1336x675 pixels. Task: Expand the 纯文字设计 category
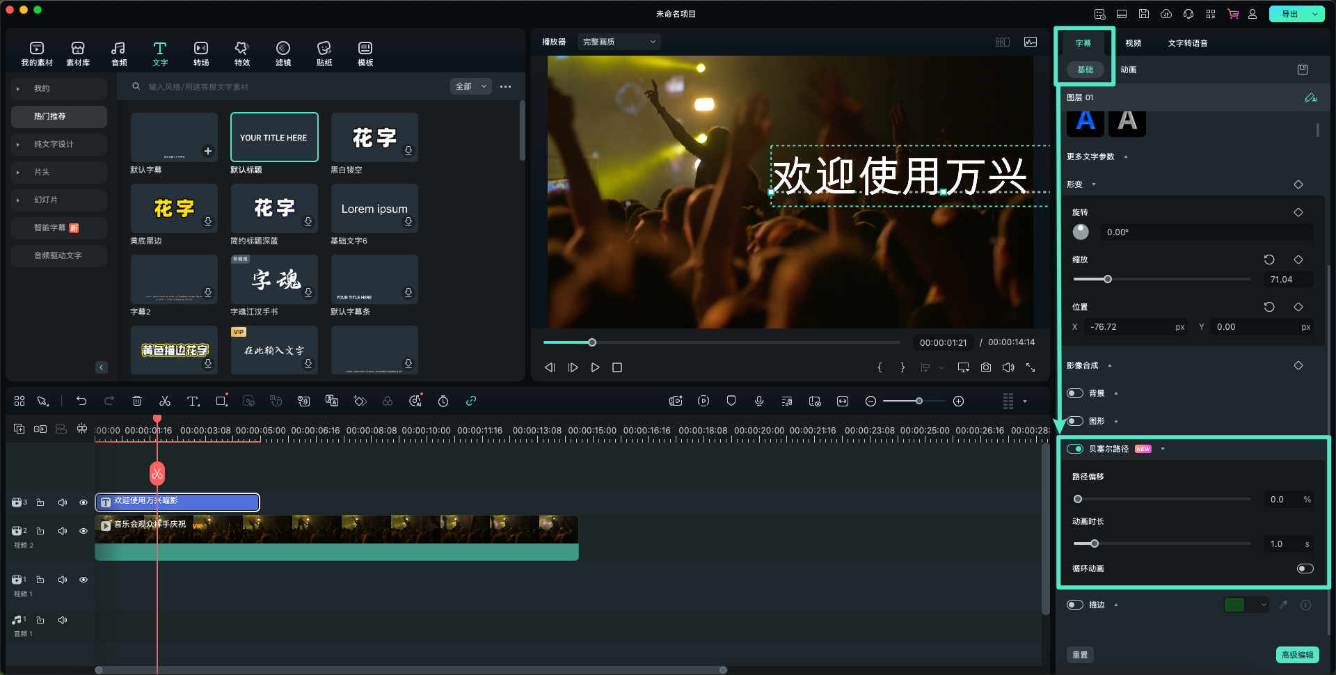54,144
